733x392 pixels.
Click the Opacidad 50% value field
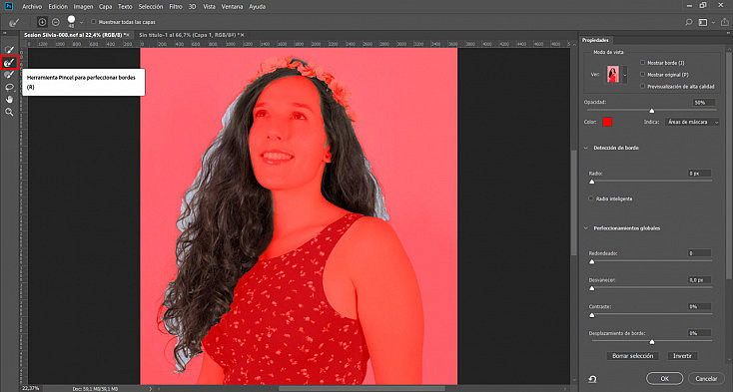[704, 102]
